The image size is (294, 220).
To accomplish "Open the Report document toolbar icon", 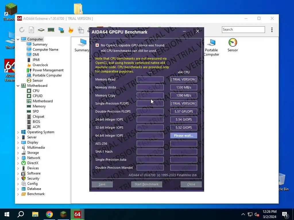I will click(31, 30).
